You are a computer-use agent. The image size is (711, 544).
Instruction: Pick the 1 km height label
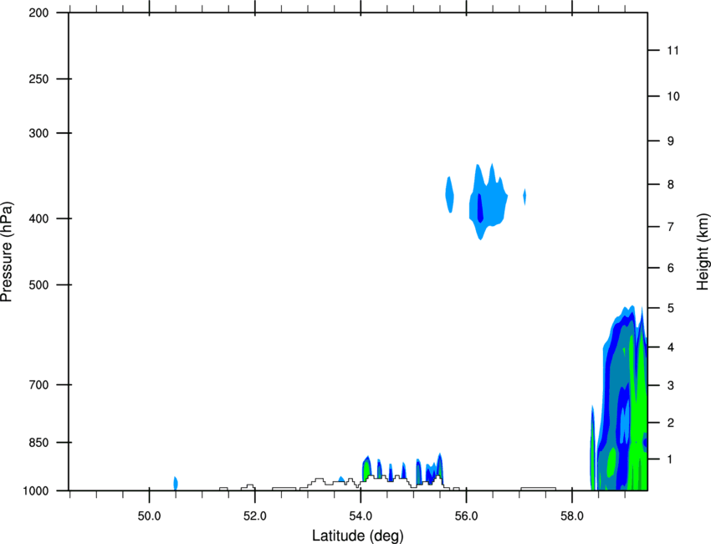click(671, 459)
